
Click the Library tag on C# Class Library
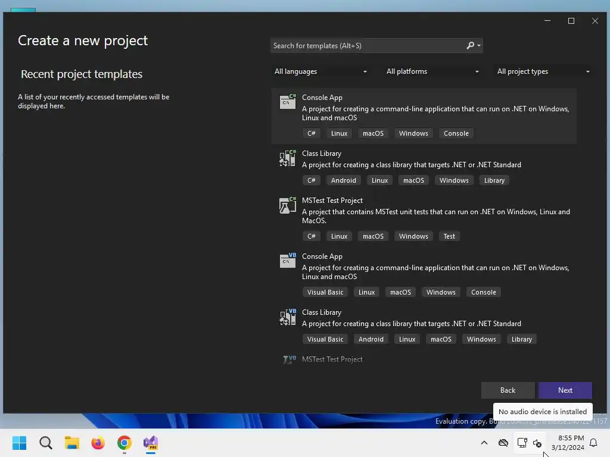coord(494,180)
